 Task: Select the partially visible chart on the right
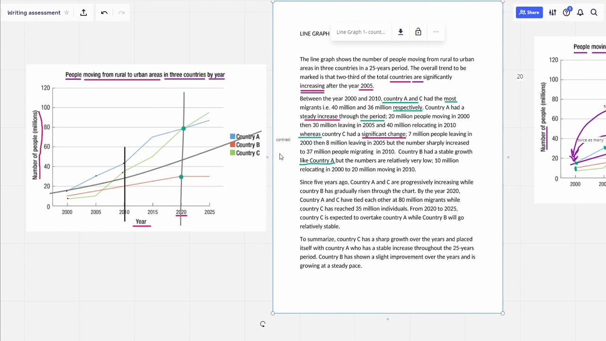(x=570, y=120)
